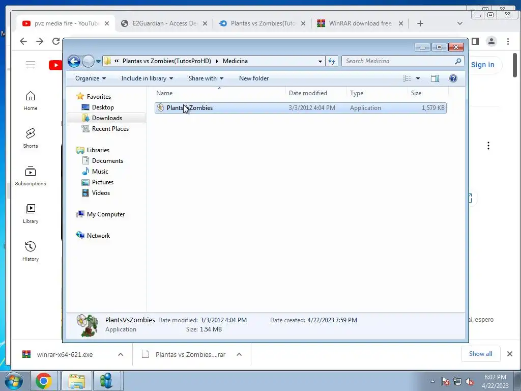Select Libraries in navigation pane
The image size is (521, 391).
click(93, 150)
